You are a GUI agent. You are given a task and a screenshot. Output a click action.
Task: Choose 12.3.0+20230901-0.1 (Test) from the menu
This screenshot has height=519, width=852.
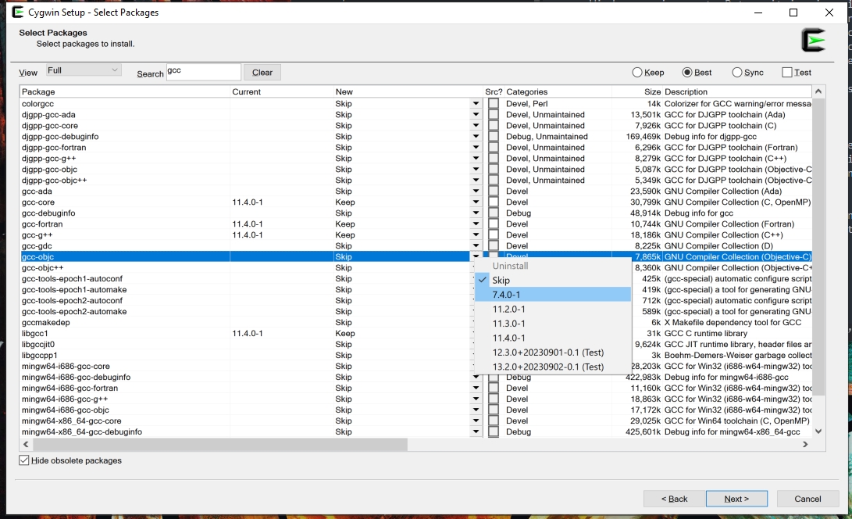tap(553, 353)
